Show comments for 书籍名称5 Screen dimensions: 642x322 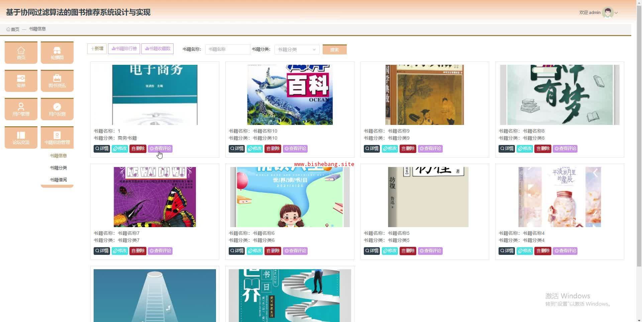[x=430, y=251]
